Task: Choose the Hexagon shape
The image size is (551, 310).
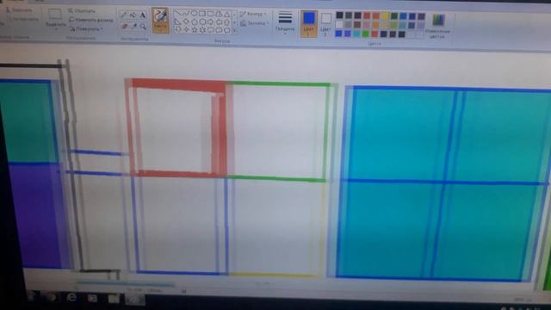Action: click(202, 22)
